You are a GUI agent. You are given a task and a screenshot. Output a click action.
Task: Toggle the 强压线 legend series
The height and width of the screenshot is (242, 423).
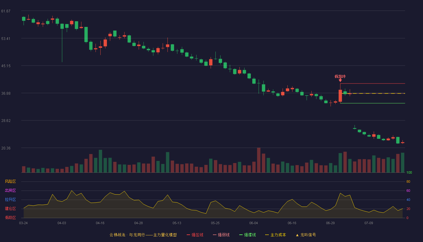[x=195, y=235]
